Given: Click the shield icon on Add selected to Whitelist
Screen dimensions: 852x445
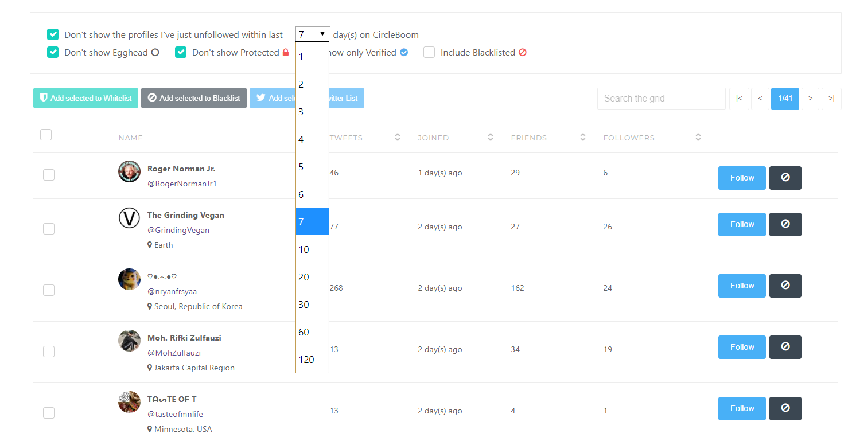Looking at the screenshot, I should 44,98.
